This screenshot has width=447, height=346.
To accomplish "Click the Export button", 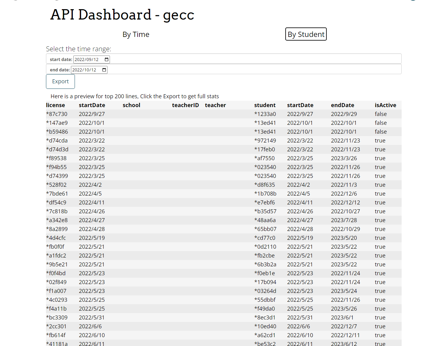I will point(60,81).
